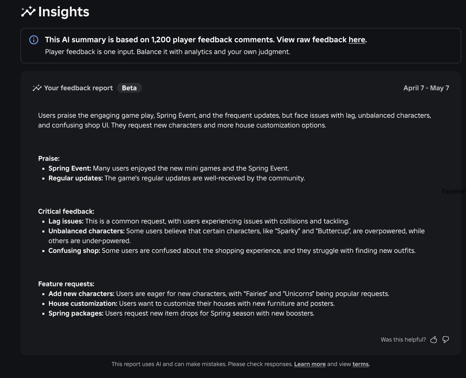Open the "Learn more" link in the footer
Viewport: 466px width, 378px height.
(310, 364)
